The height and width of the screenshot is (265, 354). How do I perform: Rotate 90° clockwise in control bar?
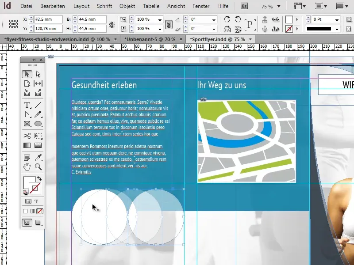(227, 19)
